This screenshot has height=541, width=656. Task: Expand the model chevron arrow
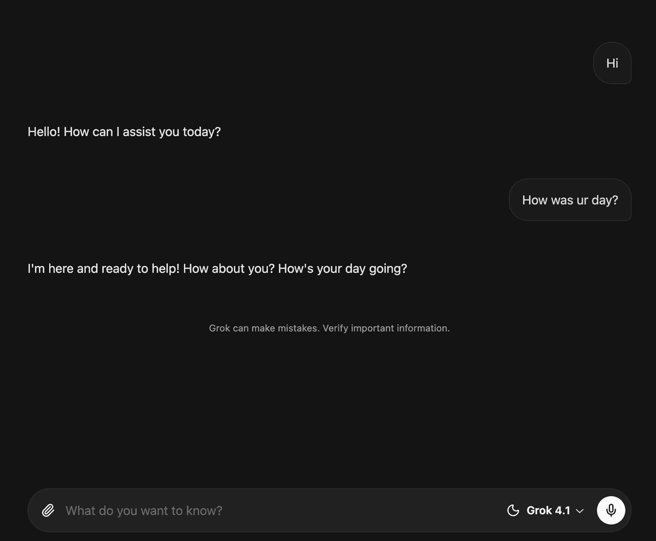(580, 511)
